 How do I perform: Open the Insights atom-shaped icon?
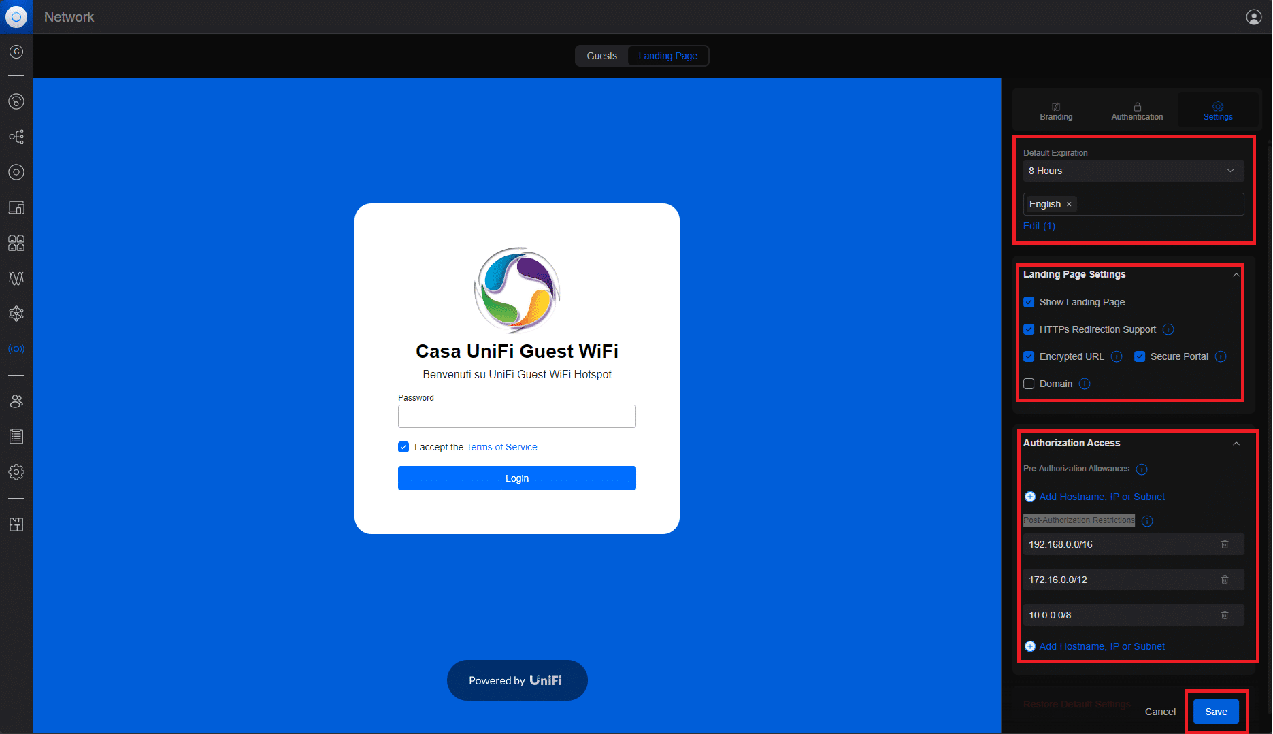[x=16, y=314]
